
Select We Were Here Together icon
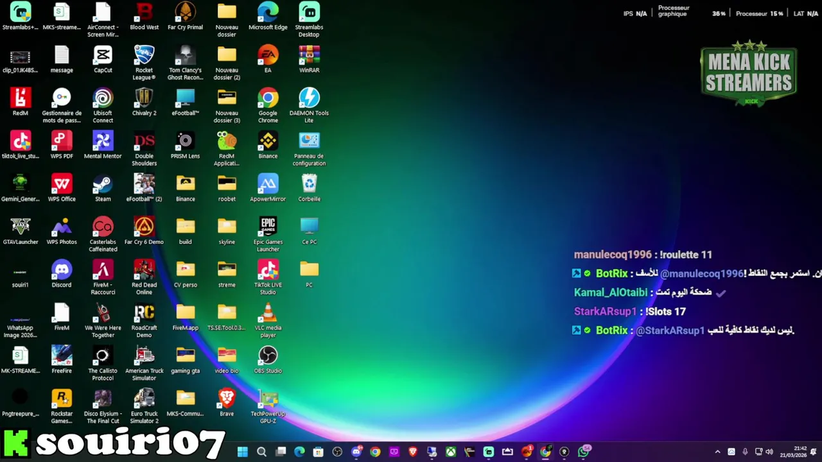103,320
